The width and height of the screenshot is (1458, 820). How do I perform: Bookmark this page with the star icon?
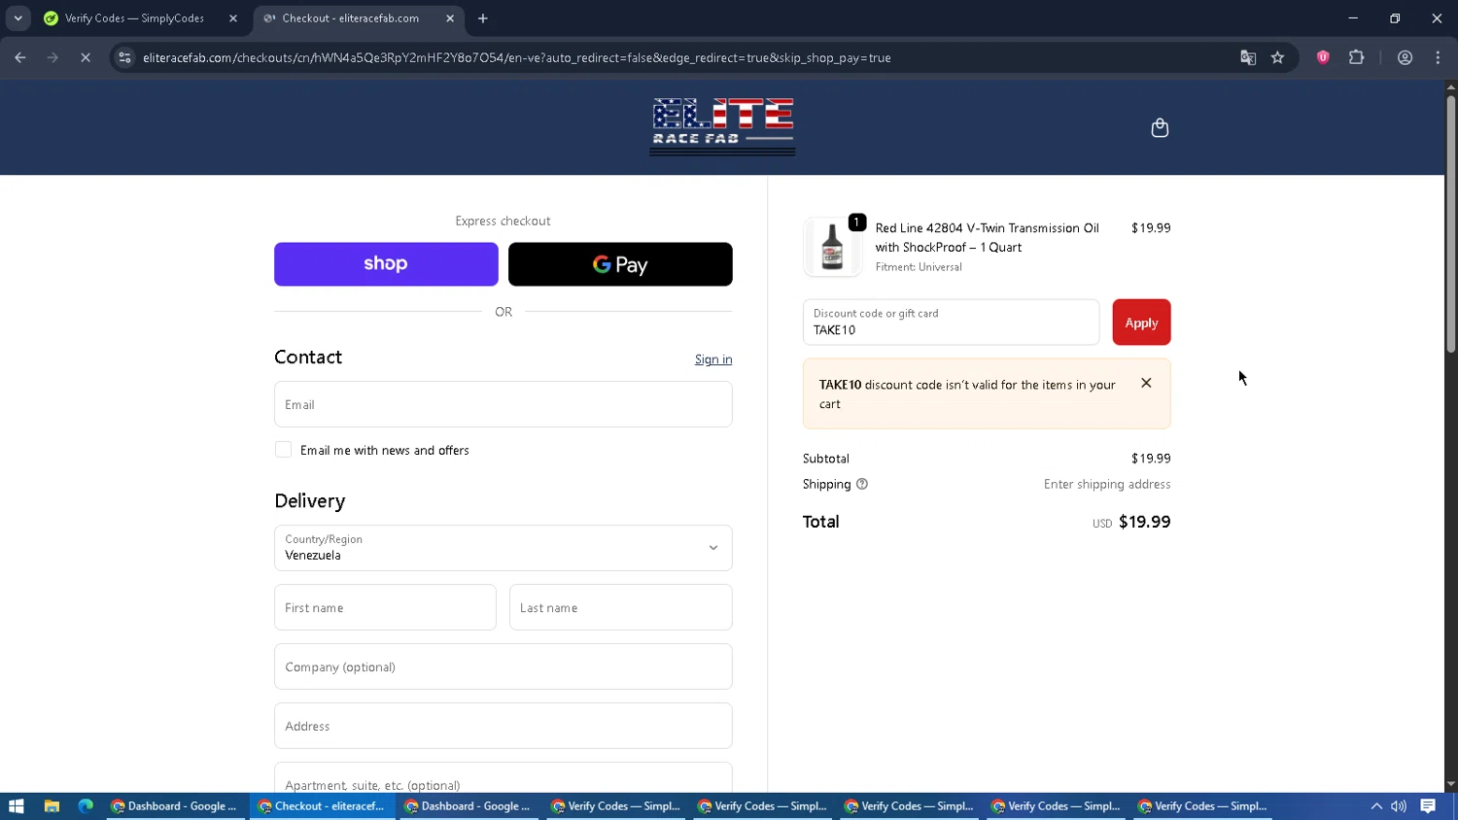(x=1277, y=57)
